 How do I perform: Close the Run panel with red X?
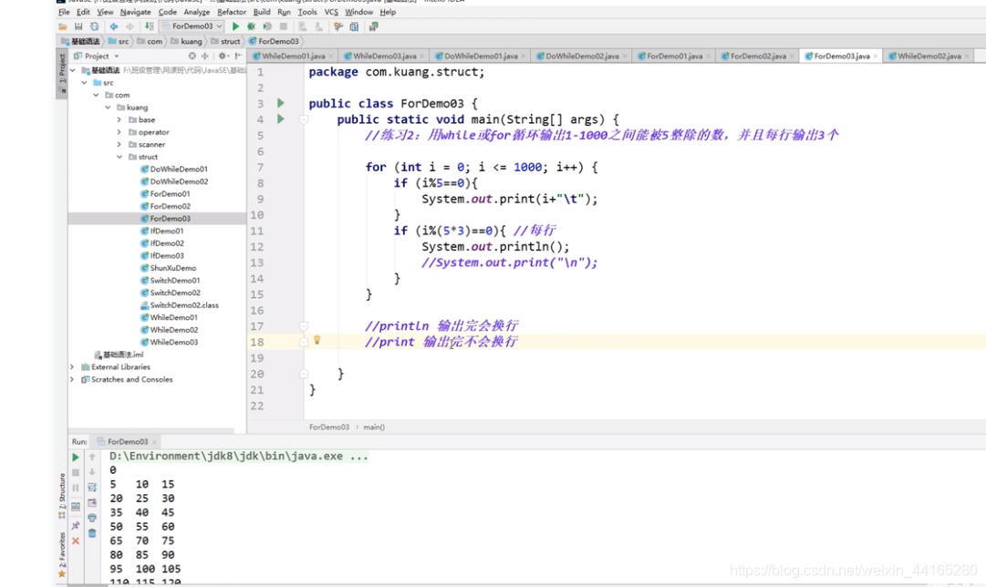[x=76, y=541]
